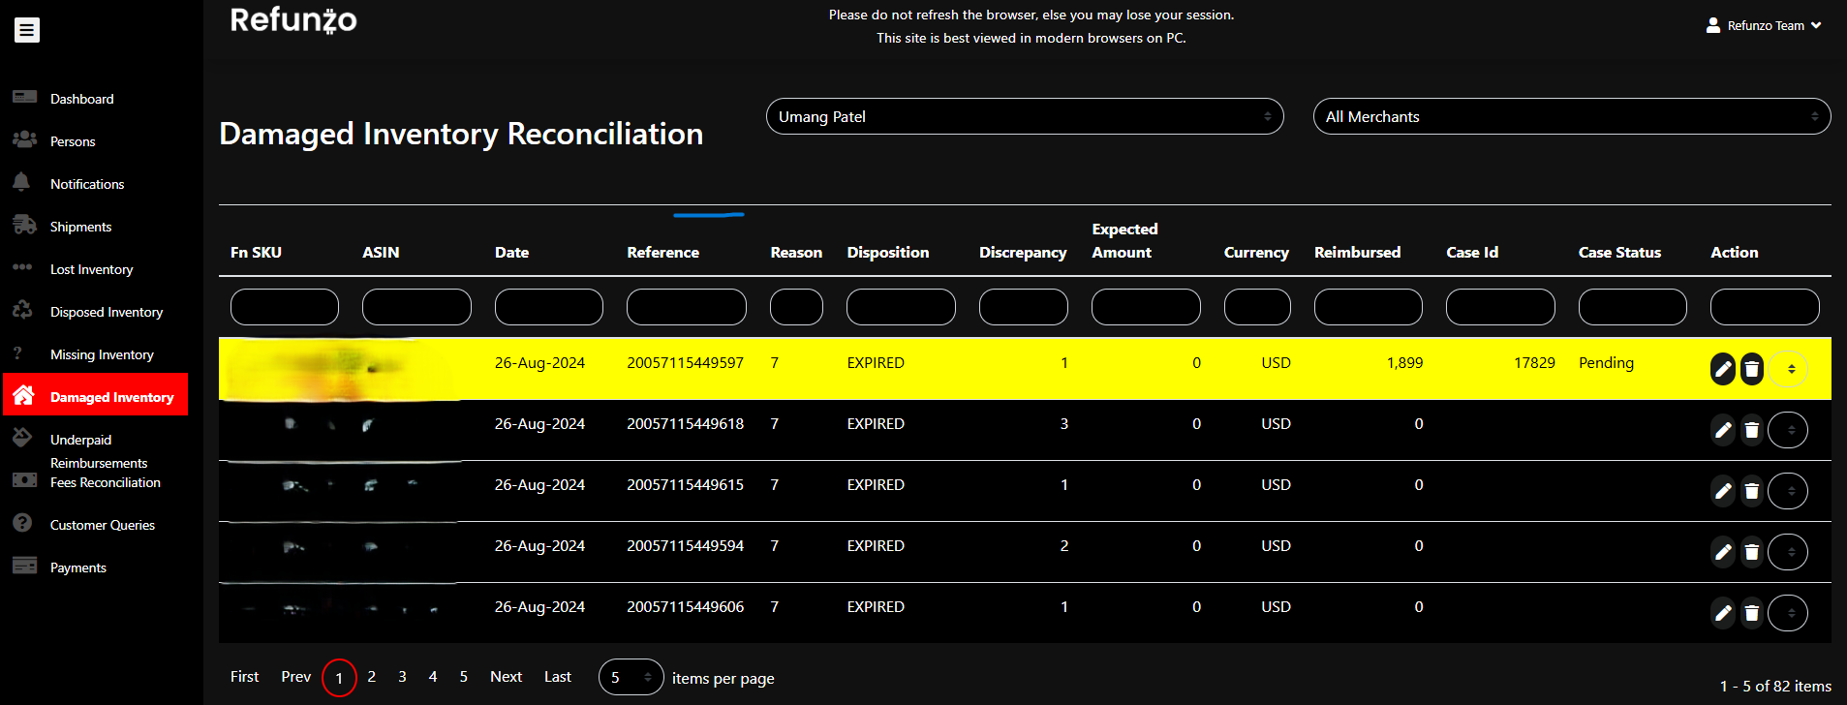
Task: Click the Refunzo logo
Action: [293, 19]
